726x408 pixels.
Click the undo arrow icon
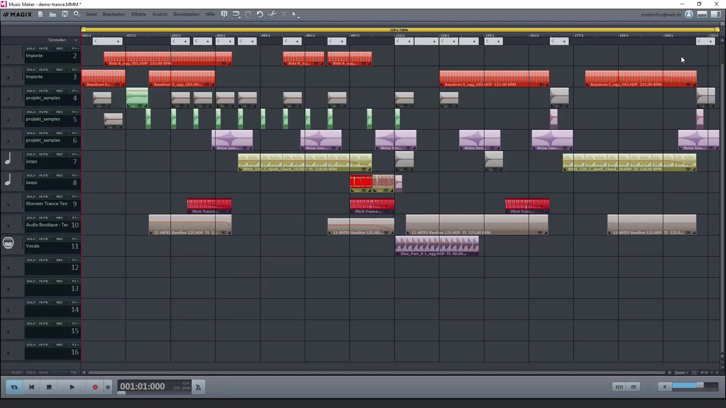pos(260,14)
